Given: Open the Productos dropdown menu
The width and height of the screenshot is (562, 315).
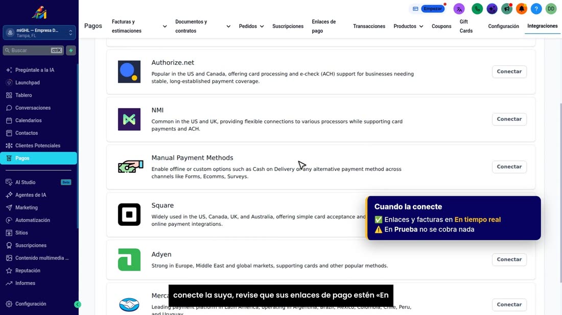Looking at the screenshot, I should point(408,26).
